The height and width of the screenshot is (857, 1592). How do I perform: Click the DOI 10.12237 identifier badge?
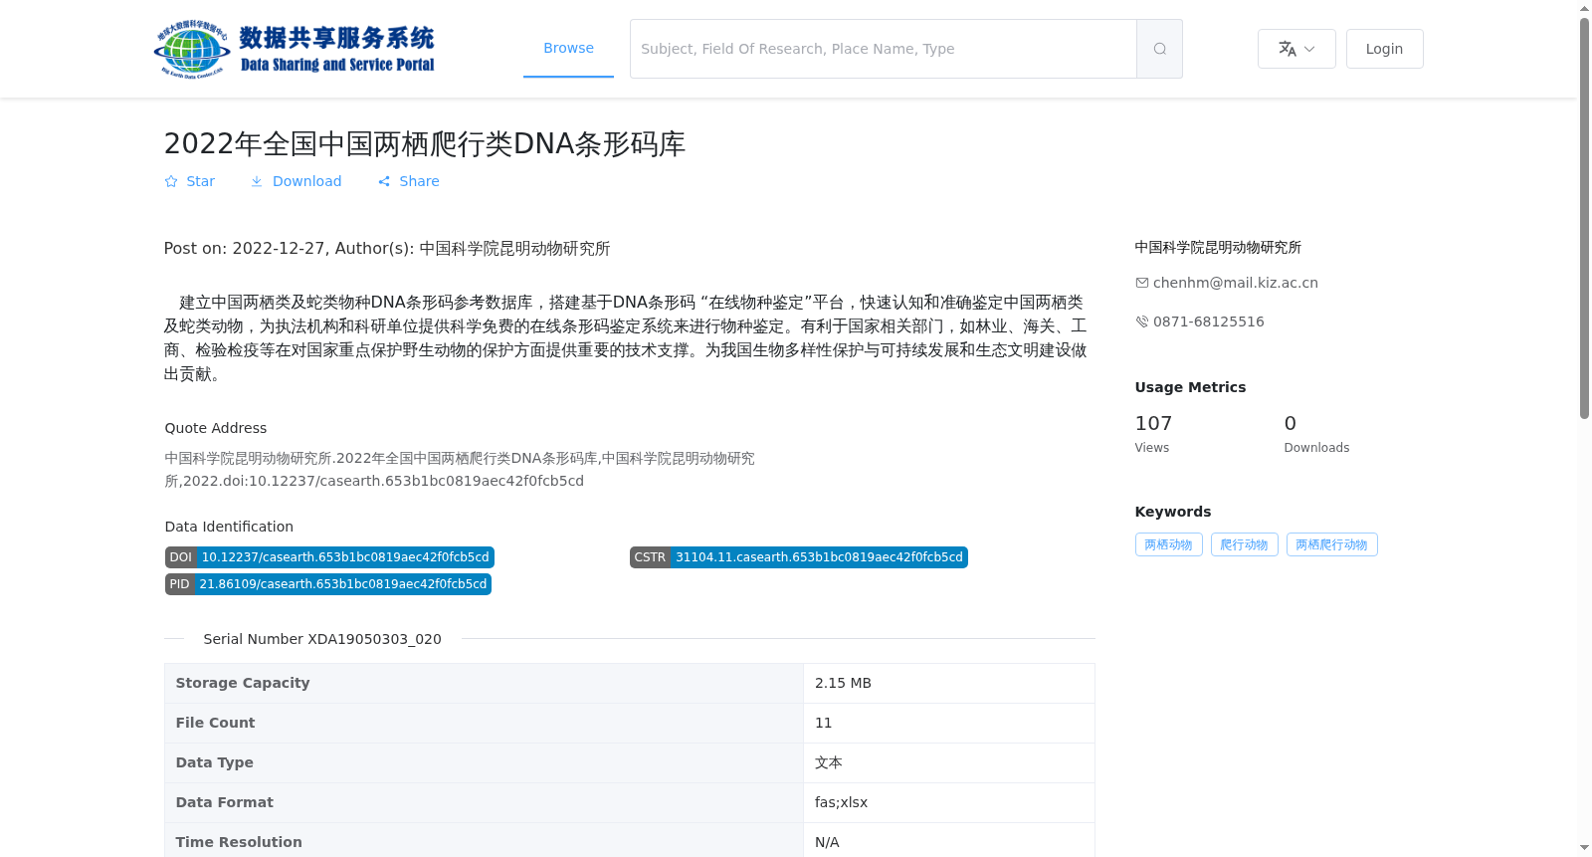(329, 557)
